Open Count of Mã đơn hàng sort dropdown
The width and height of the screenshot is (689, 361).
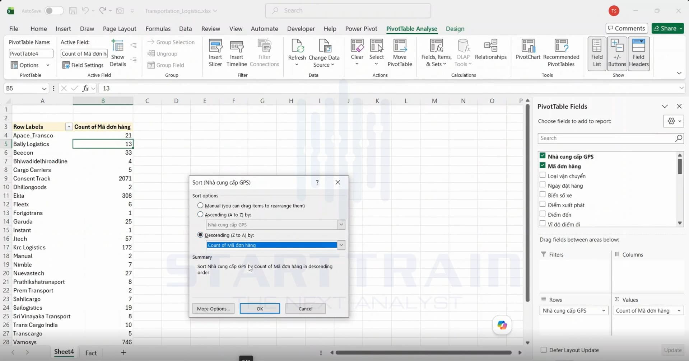[341, 245]
